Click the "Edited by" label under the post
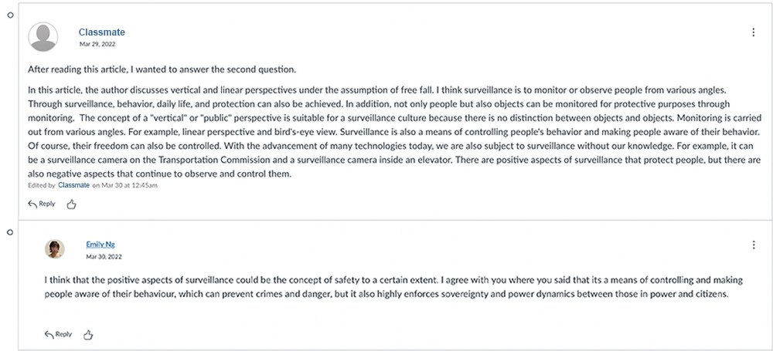 [x=41, y=186]
